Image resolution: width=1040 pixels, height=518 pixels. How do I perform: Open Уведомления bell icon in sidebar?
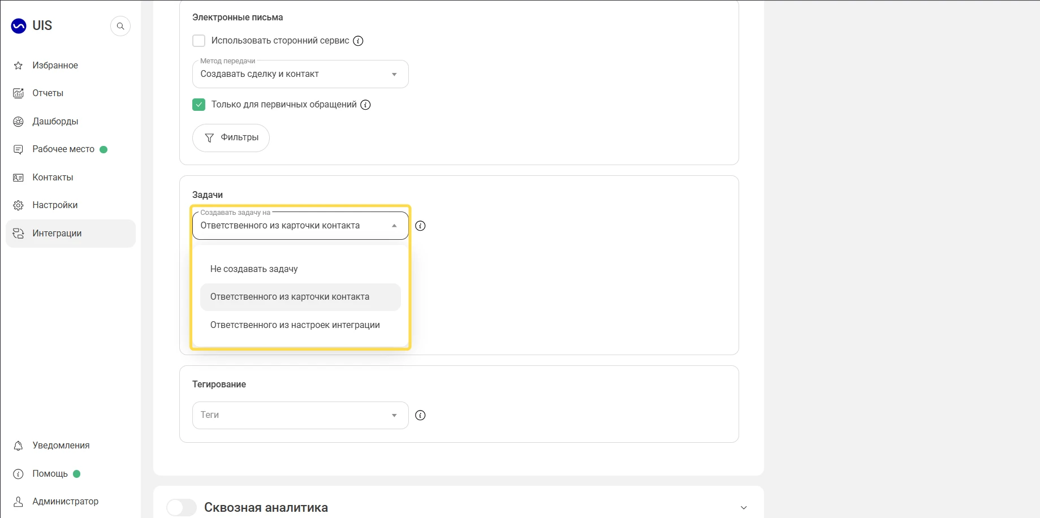click(18, 446)
